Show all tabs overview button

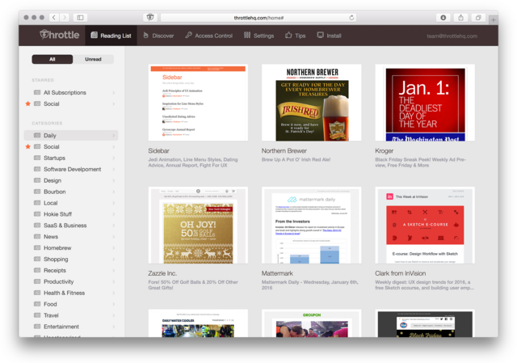point(478,18)
